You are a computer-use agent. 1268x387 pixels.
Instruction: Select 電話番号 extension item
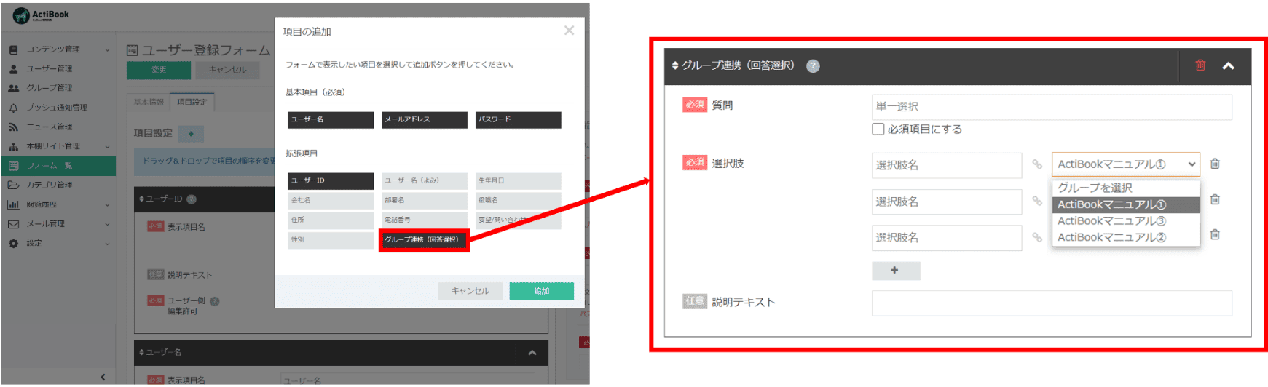point(425,220)
